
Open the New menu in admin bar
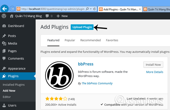[x=65, y=16]
